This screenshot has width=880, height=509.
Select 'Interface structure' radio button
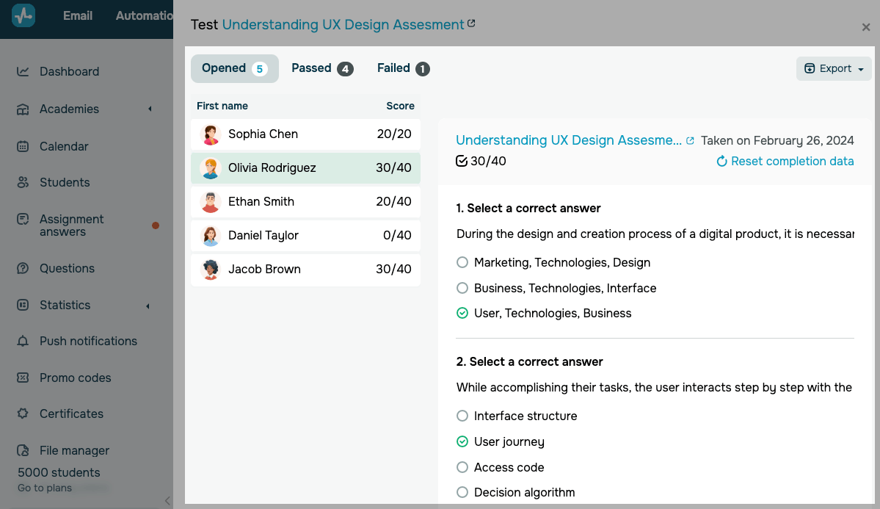(462, 416)
